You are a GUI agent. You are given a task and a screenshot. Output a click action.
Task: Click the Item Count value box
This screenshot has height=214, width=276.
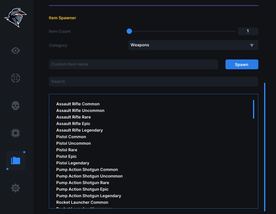(248, 31)
